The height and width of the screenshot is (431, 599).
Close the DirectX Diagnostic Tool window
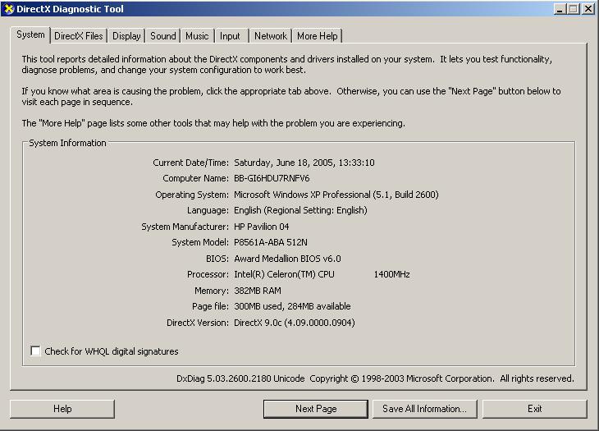(588, 9)
